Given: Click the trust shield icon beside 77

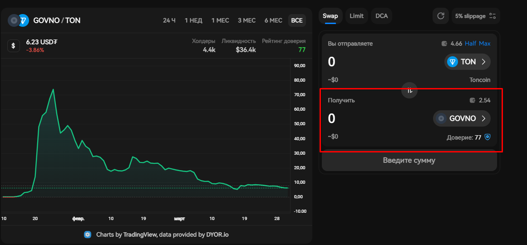Looking at the screenshot, I should [x=488, y=137].
